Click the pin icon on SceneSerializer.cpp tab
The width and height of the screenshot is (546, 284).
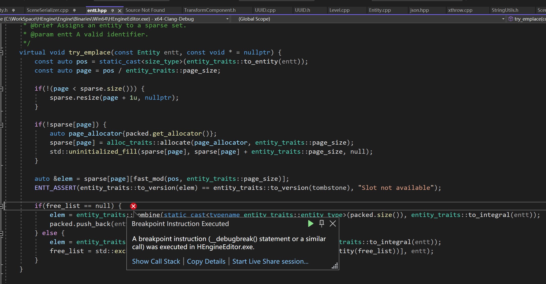(74, 10)
